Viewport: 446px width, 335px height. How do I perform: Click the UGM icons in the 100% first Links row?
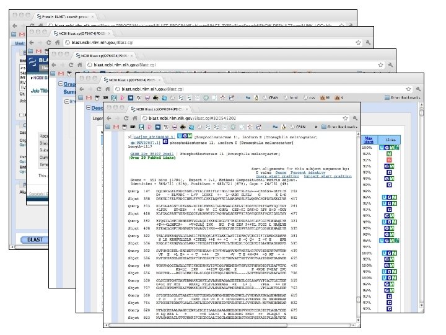point(389,148)
